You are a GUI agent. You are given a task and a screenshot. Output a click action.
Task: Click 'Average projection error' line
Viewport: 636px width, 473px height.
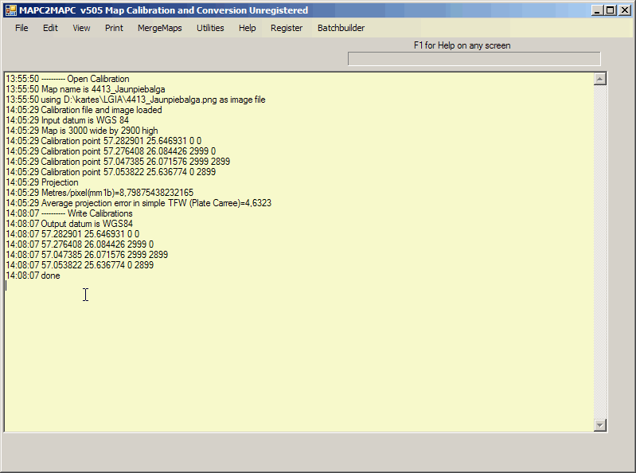tap(139, 203)
